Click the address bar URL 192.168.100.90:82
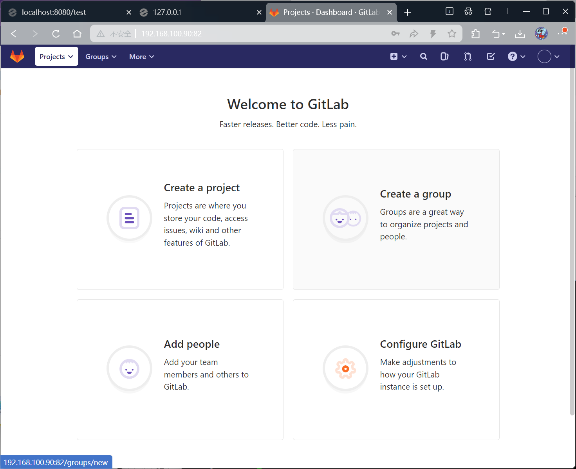The width and height of the screenshot is (576, 469). (x=172, y=34)
